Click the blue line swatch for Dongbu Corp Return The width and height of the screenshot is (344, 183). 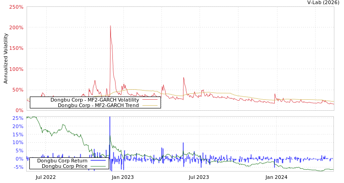coord(98,161)
